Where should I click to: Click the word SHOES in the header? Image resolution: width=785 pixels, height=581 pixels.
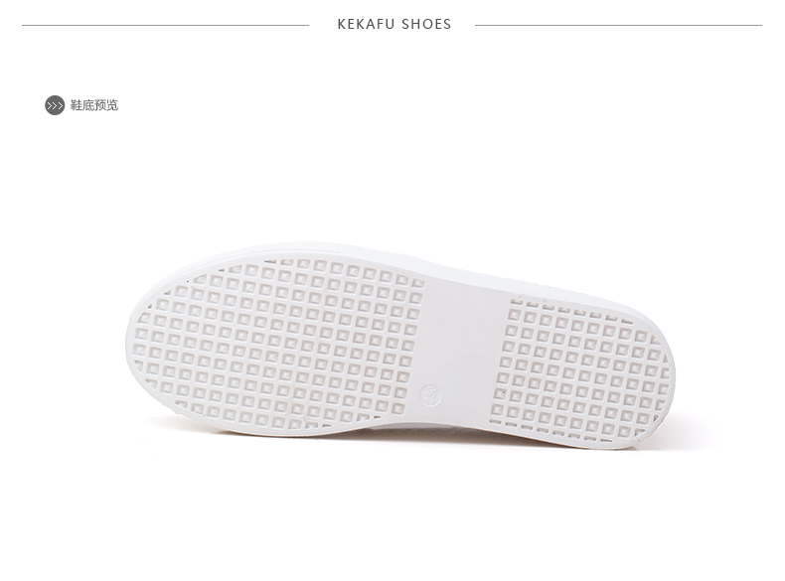click(x=426, y=24)
